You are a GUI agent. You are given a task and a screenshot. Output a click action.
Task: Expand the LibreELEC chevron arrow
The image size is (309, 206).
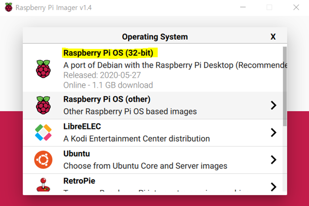[273, 132]
